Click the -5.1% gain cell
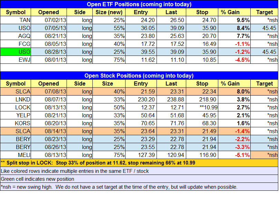The image size is (280, 198). (x=234, y=155)
